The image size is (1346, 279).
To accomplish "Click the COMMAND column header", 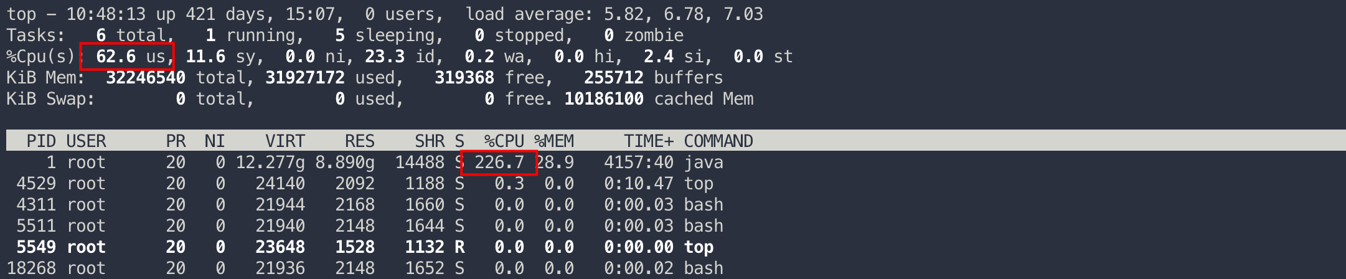I will (x=718, y=141).
